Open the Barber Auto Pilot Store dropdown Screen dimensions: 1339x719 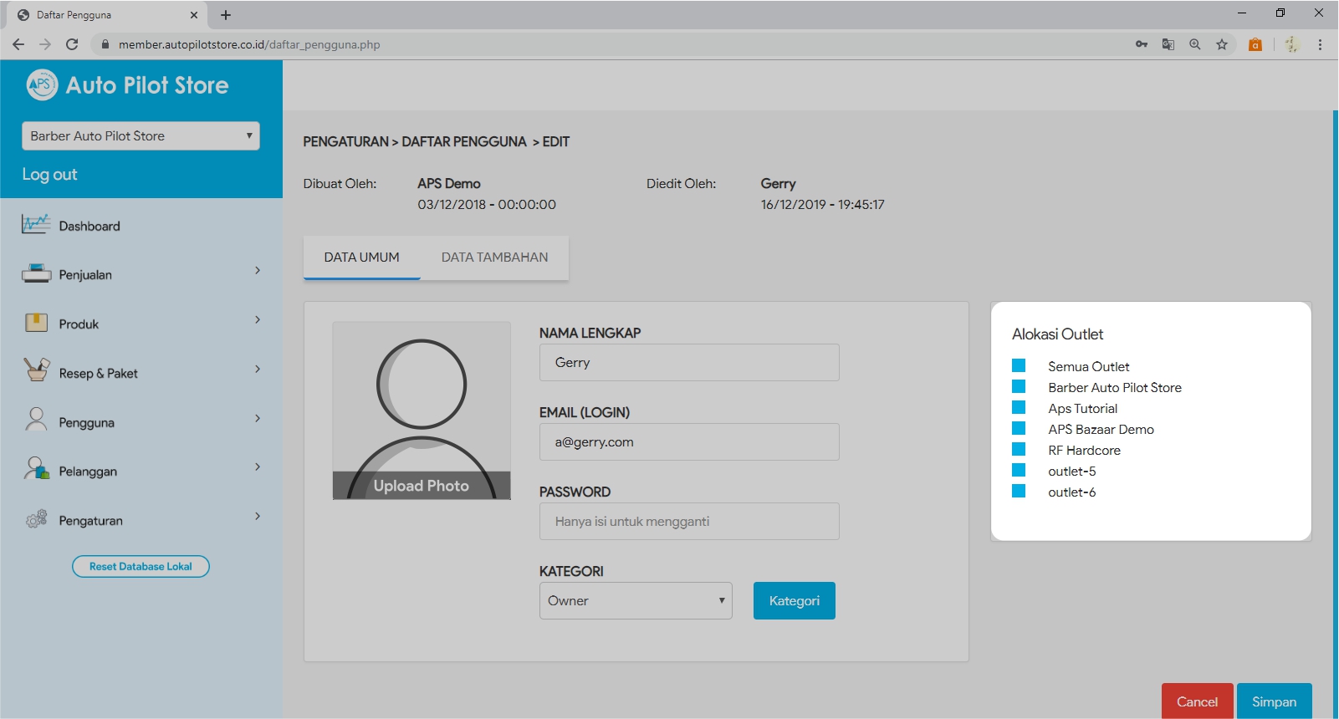tap(141, 136)
